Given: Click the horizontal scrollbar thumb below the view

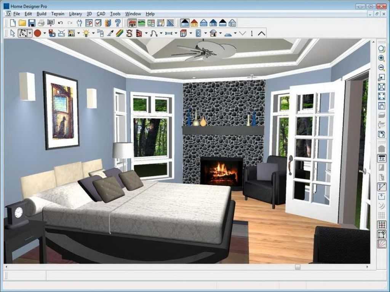Looking at the screenshot, I should 297,267.
